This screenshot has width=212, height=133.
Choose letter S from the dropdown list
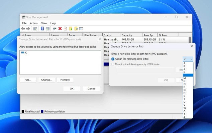(x=188, y=96)
